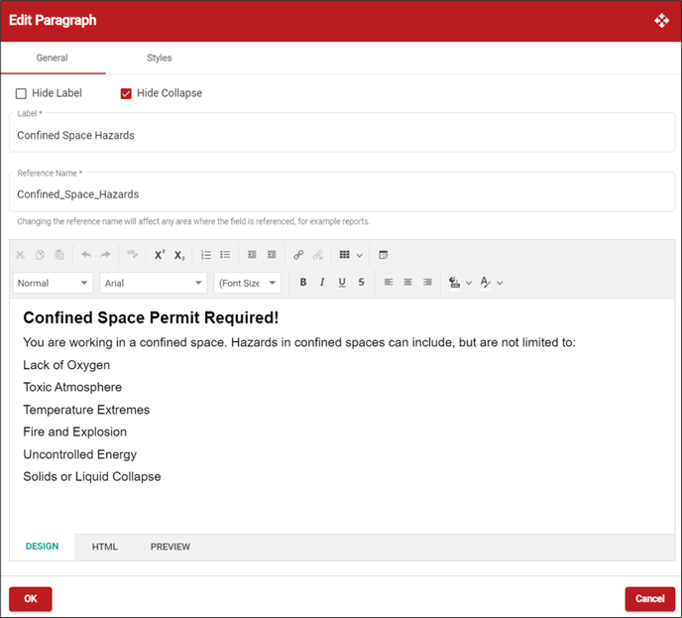Undo the last edit
The image size is (682, 618).
pyautogui.click(x=86, y=255)
